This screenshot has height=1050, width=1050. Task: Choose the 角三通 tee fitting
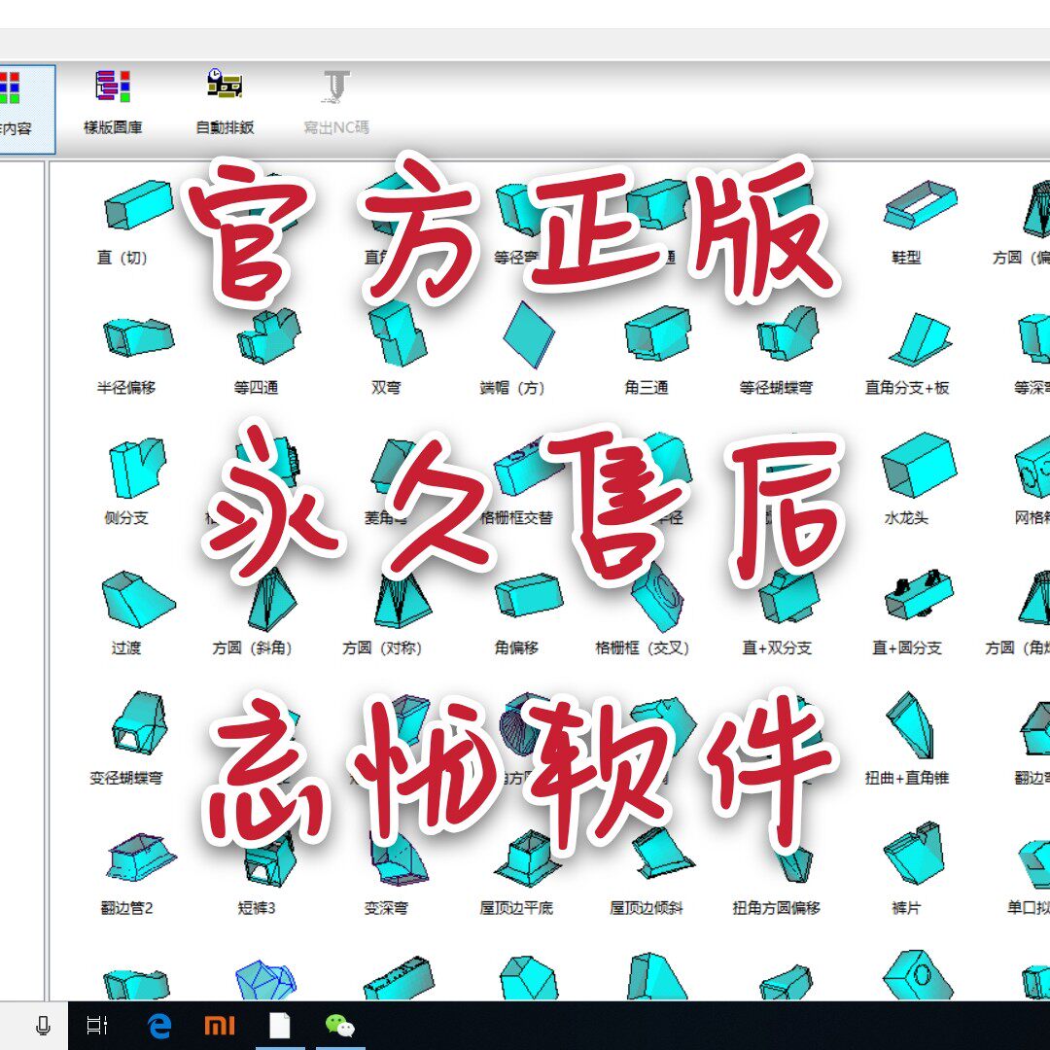pos(657,333)
